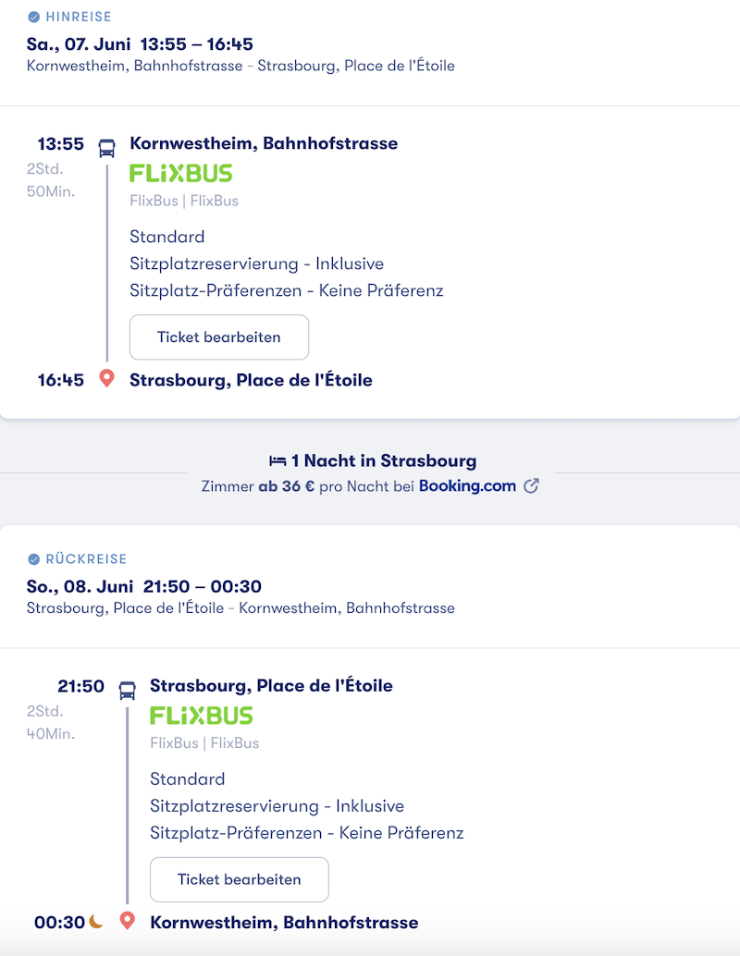The image size is (740, 956).
Task: Click the Strasbourg, Place de l'Étoile return departure stop
Action: pos(271,686)
